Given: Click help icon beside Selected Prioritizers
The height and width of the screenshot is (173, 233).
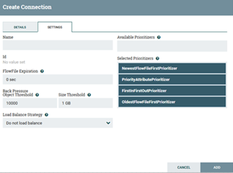Looking at the screenshot, I should tap(157, 59).
